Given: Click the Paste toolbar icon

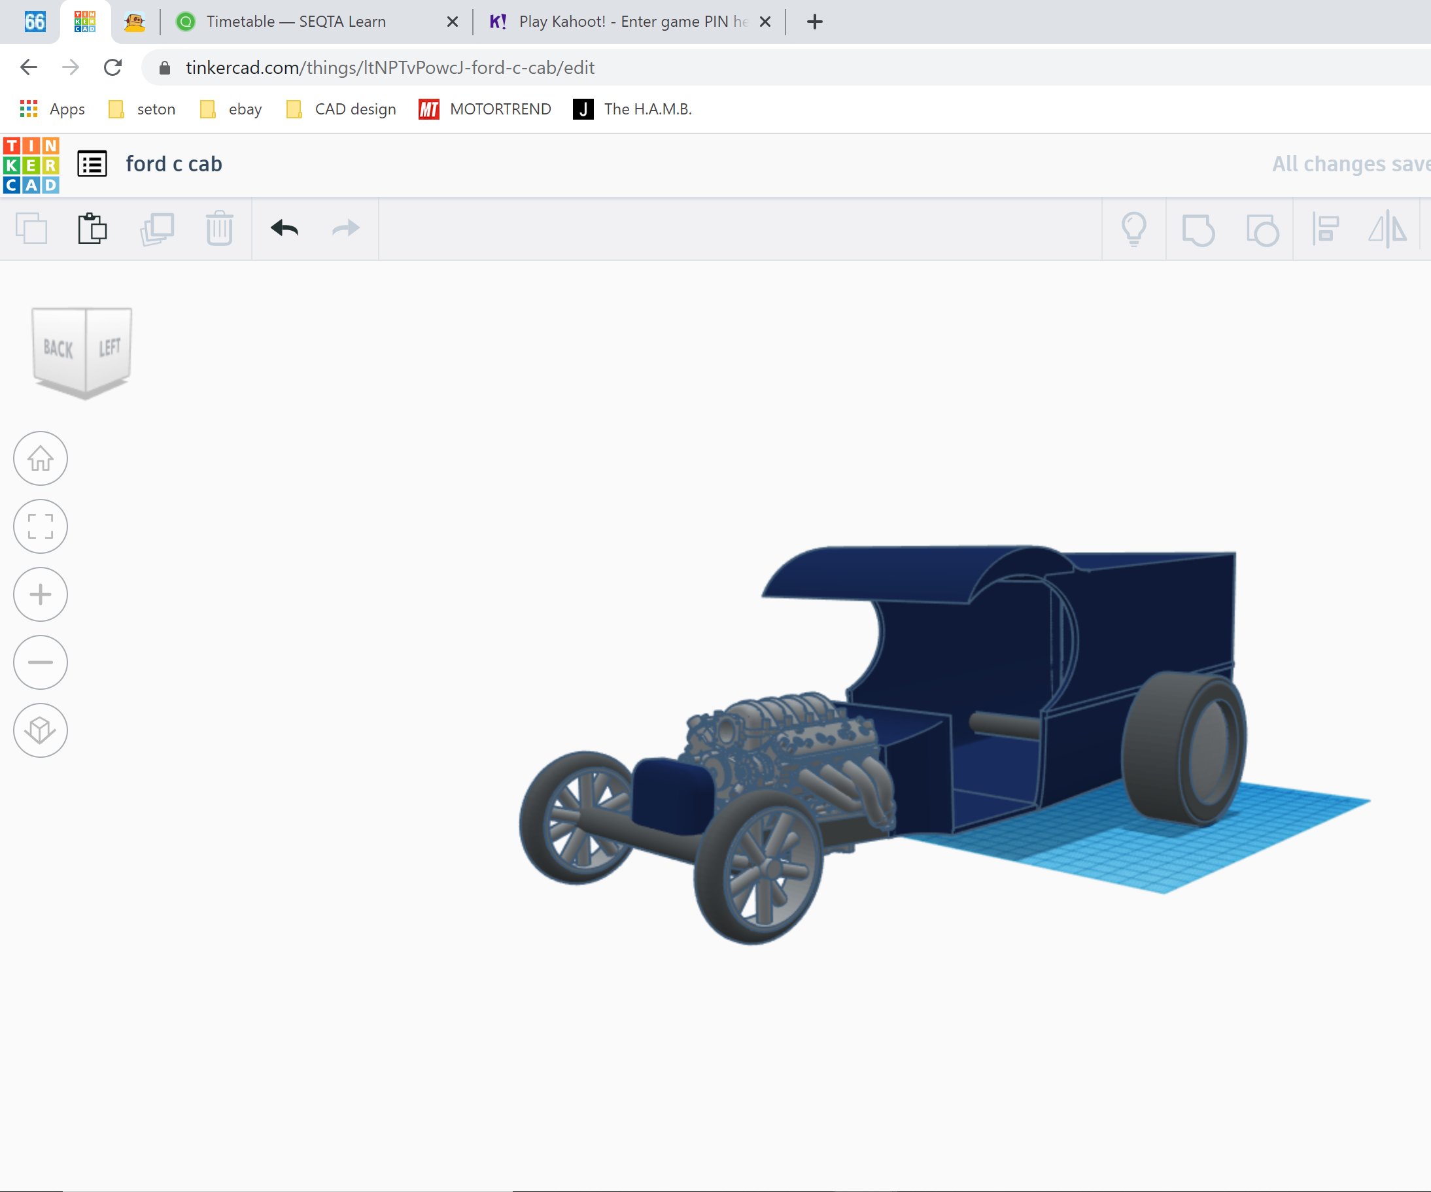Looking at the screenshot, I should click(92, 228).
